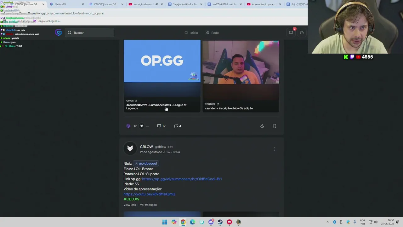This screenshot has height=227, width=403.
Task: Click the speedometer icon in the header
Action: click(x=302, y=33)
